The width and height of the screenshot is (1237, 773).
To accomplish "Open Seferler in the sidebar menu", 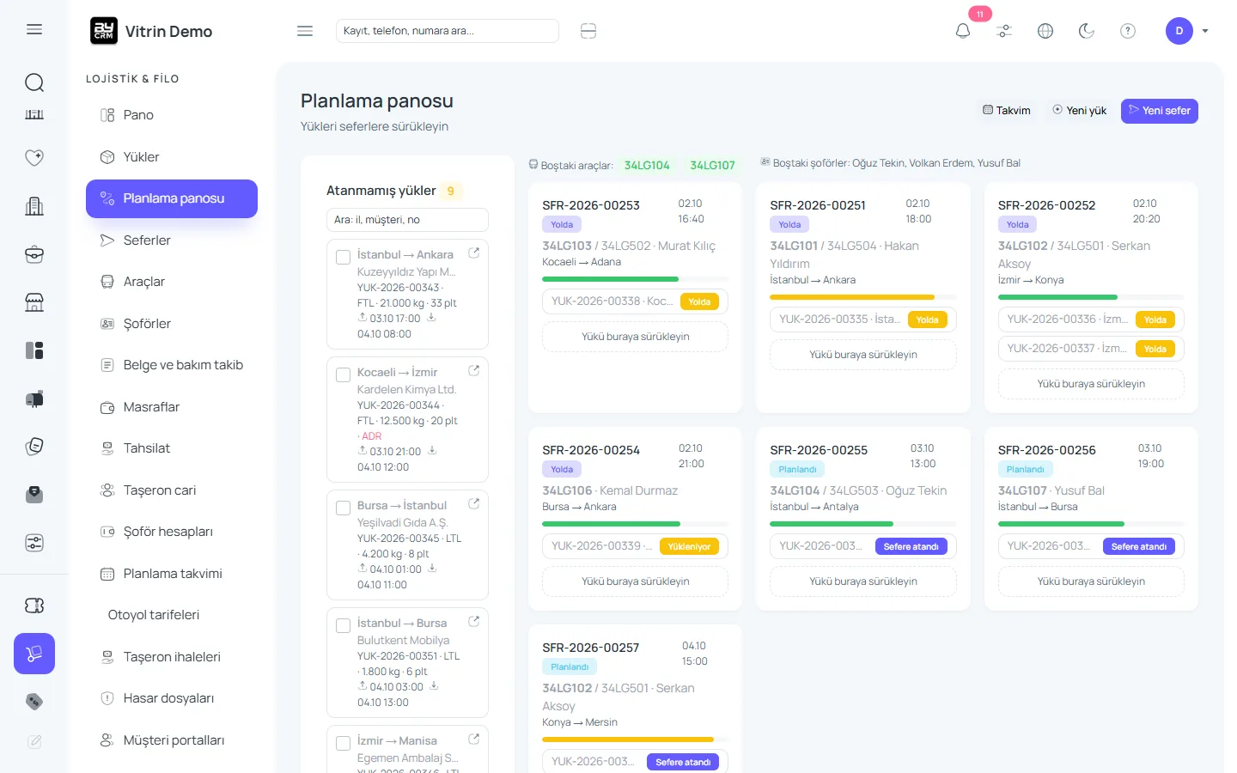I will (x=172, y=240).
